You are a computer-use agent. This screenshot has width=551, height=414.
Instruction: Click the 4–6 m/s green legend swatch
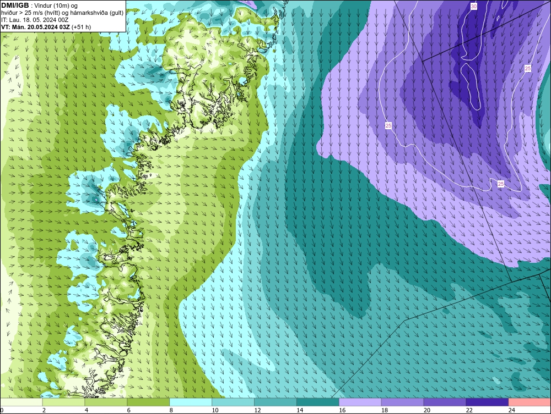[106, 402]
